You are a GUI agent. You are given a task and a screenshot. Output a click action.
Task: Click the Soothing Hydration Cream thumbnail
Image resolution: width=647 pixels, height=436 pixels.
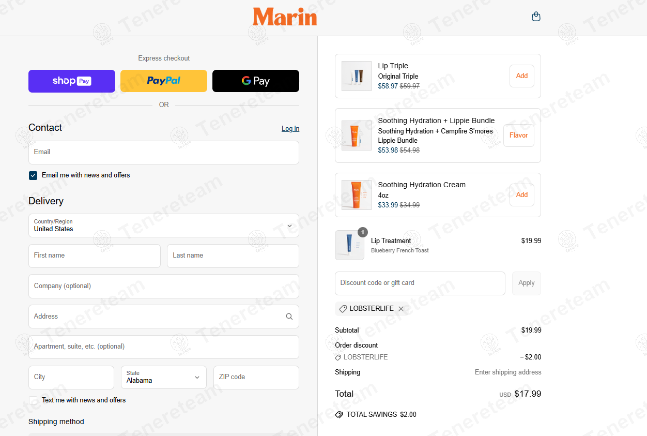pyautogui.click(x=357, y=195)
